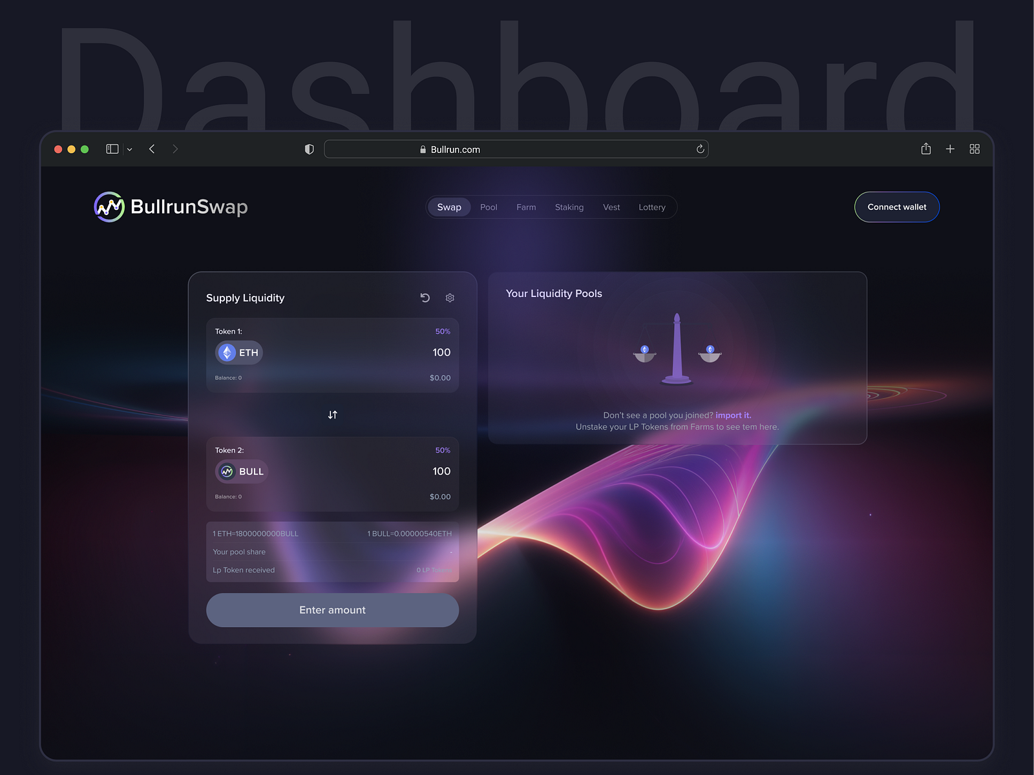Click the token order swap arrows icon
This screenshot has width=1034, height=775.
tap(332, 415)
